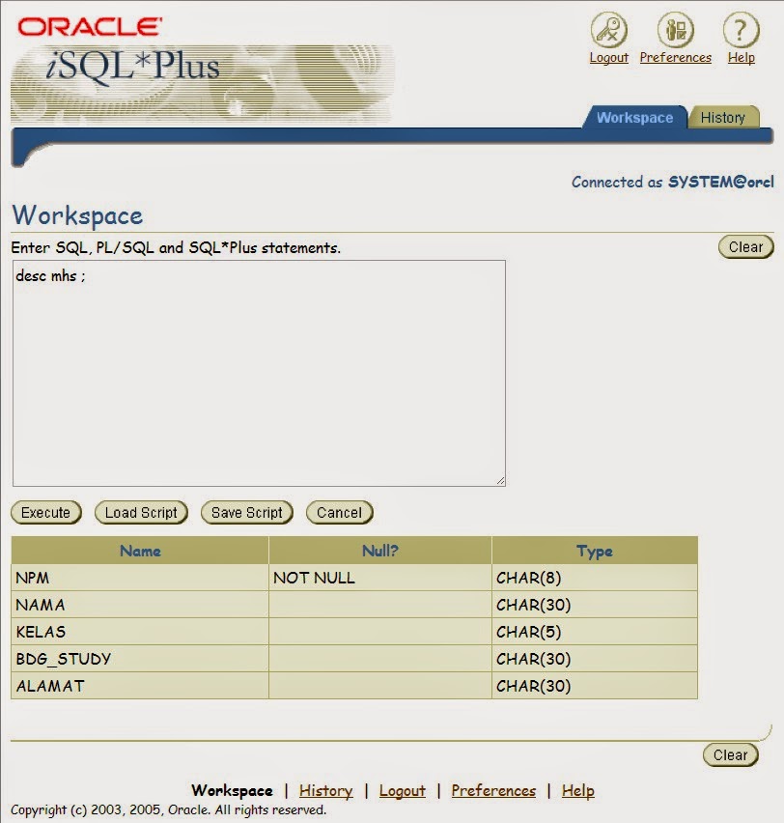This screenshot has width=784, height=823.
Task: Click the Save Script button
Action: point(246,512)
